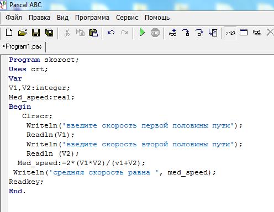Toggle the >123 output window button
The image size is (274, 212).
tap(230, 33)
